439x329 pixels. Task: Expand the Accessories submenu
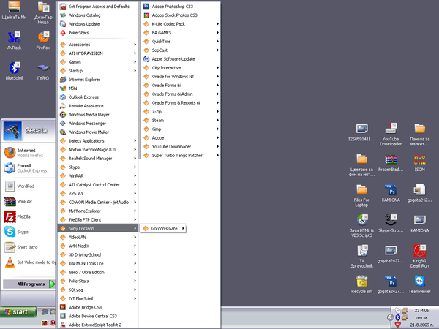point(98,45)
